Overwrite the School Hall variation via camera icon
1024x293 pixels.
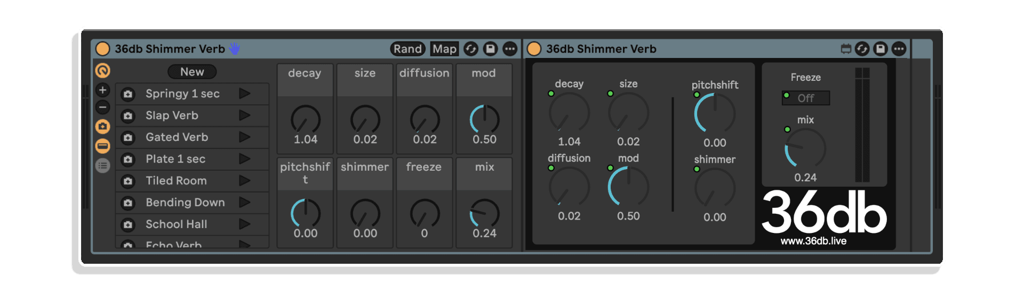click(x=128, y=225)
